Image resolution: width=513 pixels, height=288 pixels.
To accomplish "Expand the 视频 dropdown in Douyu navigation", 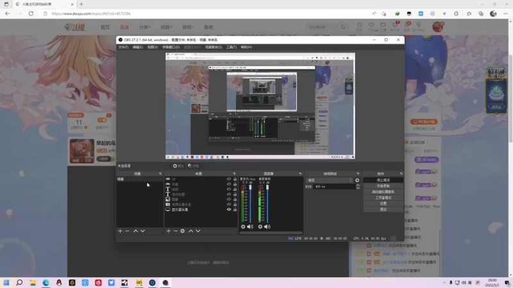I will (x=166, y=27).
